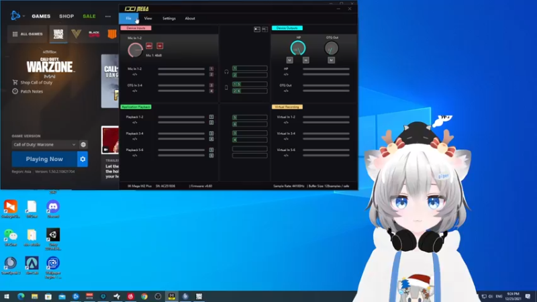The image size is (537, 302).
Task: Show ALL GAMES in Battle.net
Action: pos(28,34)
